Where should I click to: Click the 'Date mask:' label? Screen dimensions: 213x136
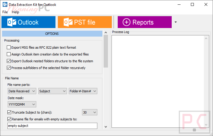click(16, 98)
